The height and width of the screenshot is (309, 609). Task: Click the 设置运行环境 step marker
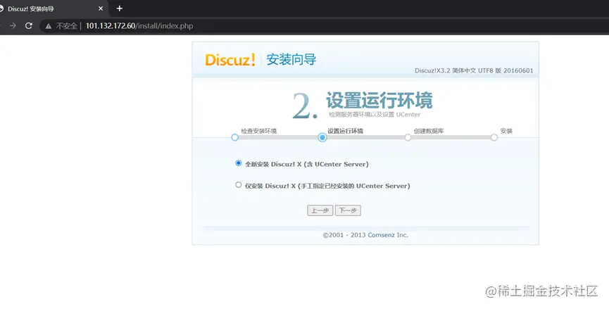tap(322, 137)
